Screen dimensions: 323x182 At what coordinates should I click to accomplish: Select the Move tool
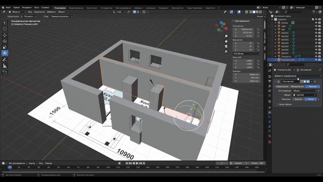point(5,35)
